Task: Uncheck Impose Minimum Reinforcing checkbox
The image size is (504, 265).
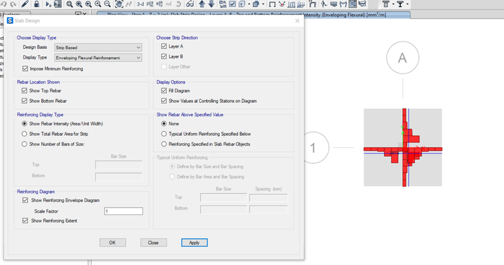Action: (x=25, y=68)
